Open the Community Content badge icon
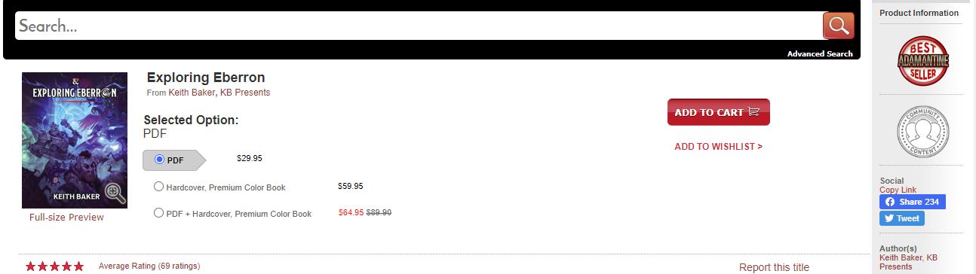Viewport: 976px width, 274px height. 922,130
